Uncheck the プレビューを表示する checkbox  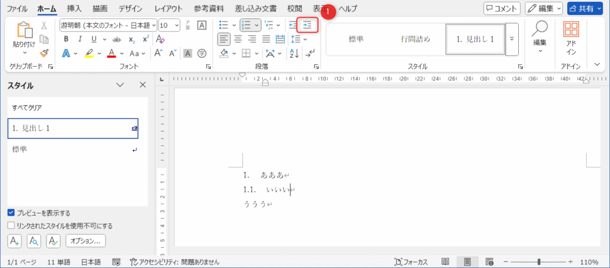[x=11, y=213]
